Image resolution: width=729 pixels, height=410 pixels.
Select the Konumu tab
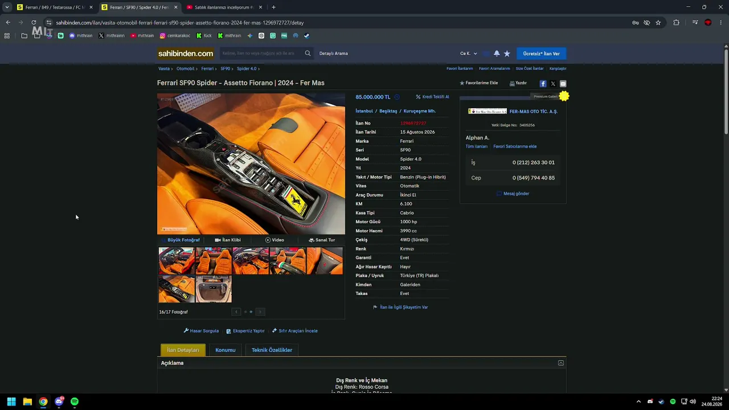pyautogui.click(x=226, y=350)
